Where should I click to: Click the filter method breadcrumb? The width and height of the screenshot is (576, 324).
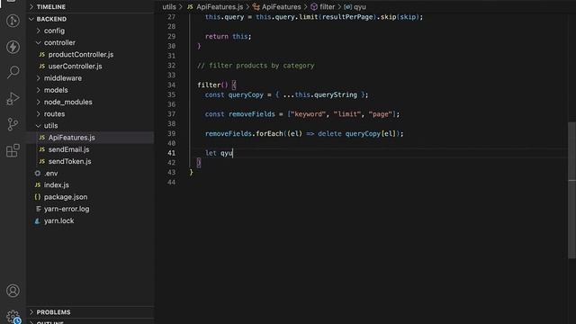327,6
